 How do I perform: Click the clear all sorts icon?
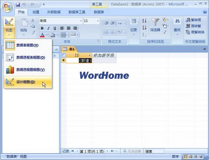pos(144,34)
